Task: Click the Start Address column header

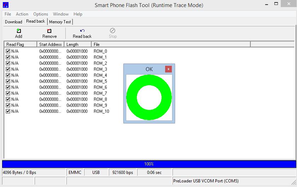Action: 51,44
